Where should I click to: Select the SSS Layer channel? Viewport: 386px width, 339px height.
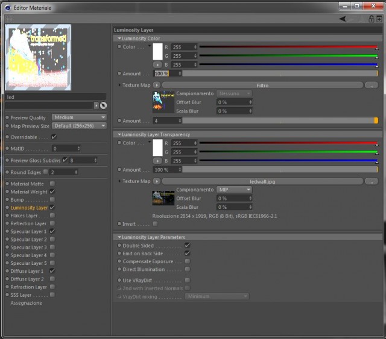(21, 295)
